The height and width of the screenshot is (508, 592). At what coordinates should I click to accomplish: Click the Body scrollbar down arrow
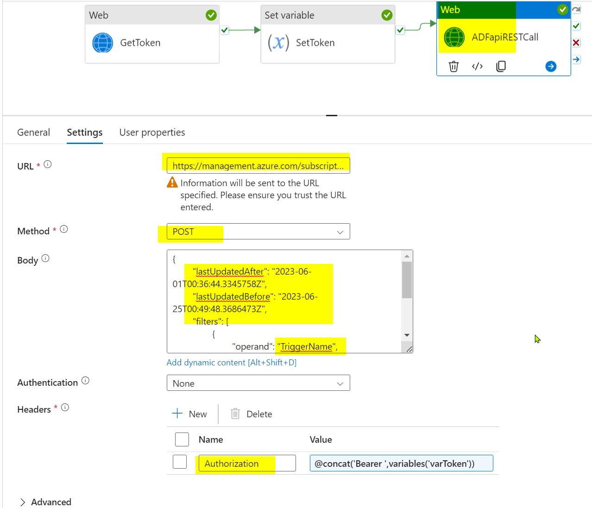(x=407, y=335)
